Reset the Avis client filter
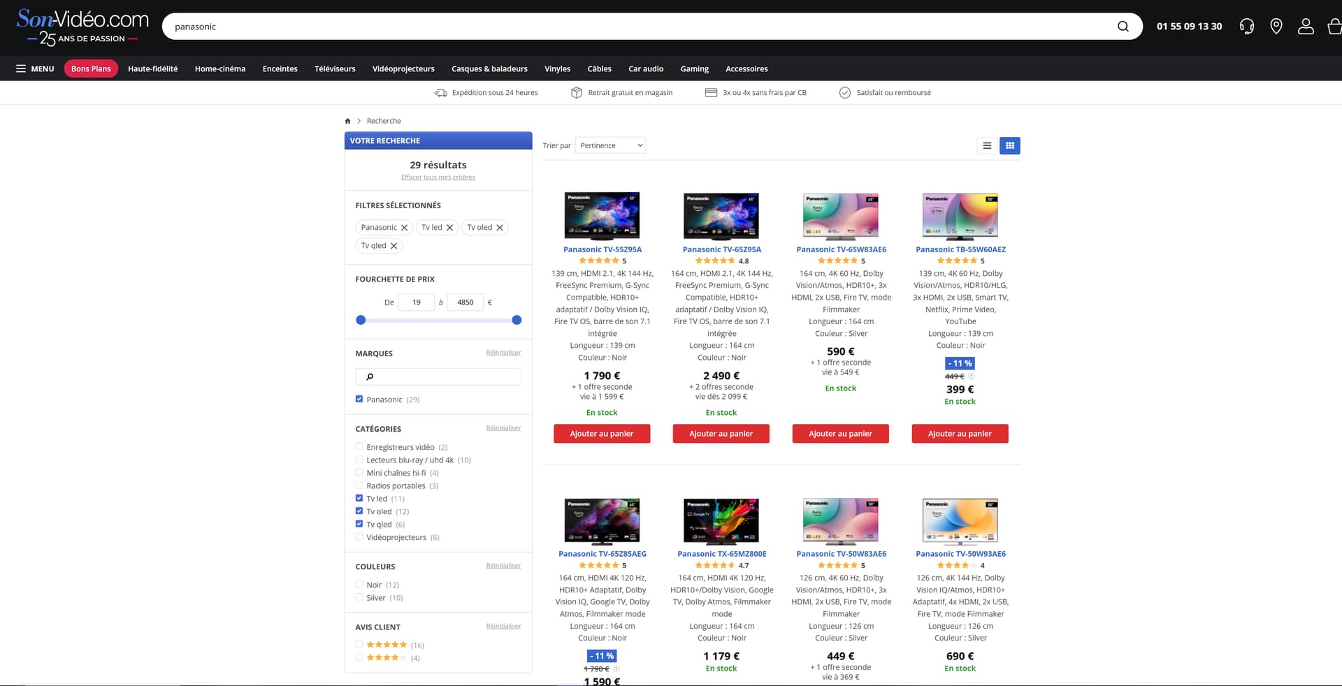Image resolution: width=1342 pixels, height=686 pixels. point(503,626)
